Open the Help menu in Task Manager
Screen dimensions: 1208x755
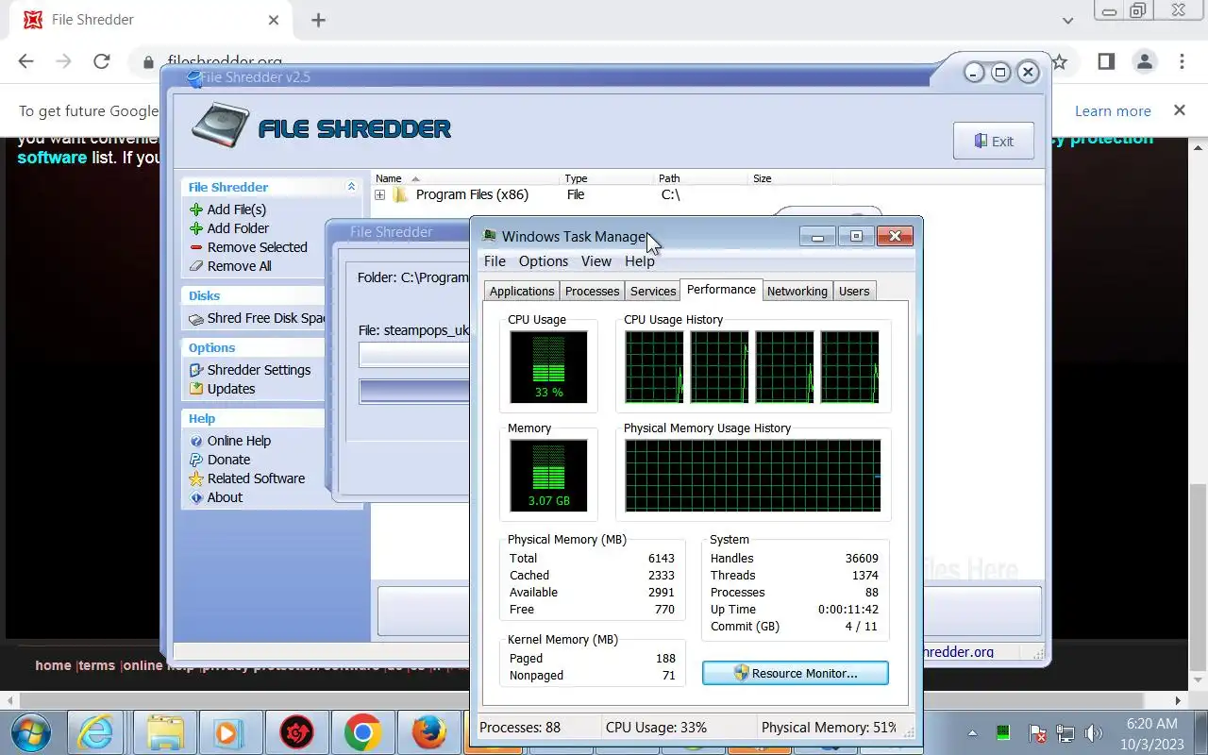coord(639,261)
